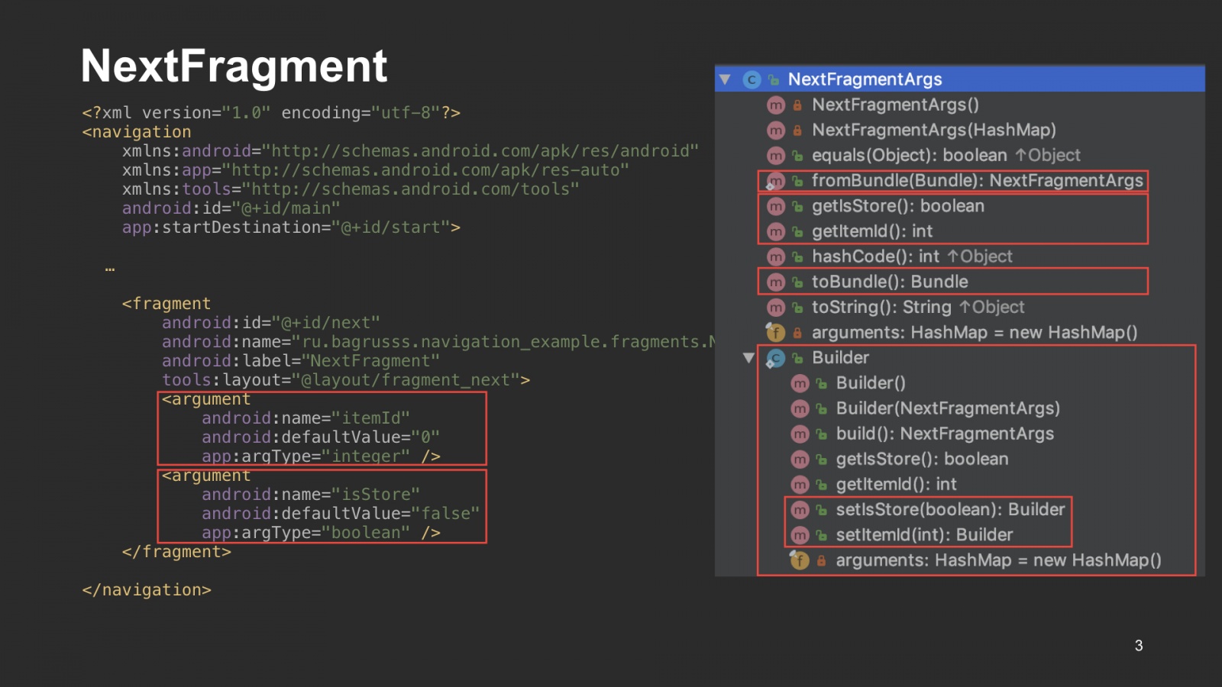Click the NextFragment slide title
Screen dimensions: 1222x687
(234, 66)
